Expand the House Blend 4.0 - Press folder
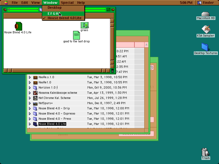This screenshot has width=219, height=164. pyautogui.click(x=30, y=119)
